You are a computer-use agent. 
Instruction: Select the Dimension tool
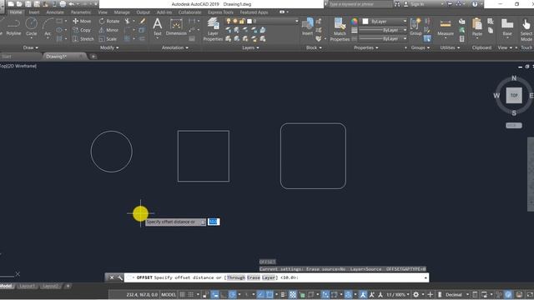176,27
